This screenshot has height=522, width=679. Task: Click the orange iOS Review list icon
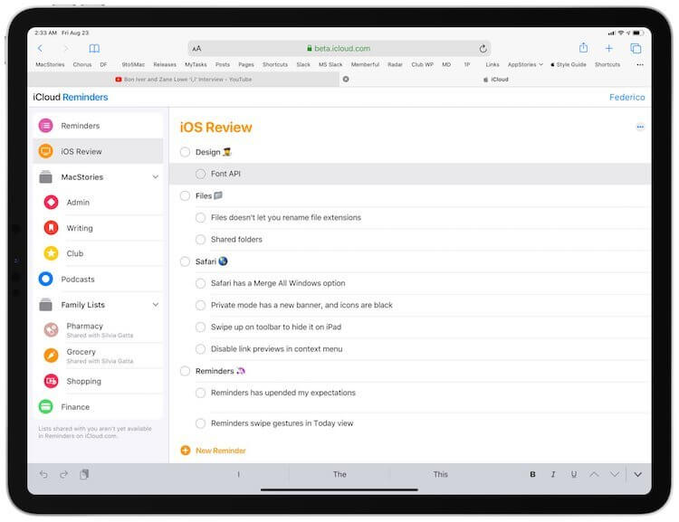click(46, 151)
